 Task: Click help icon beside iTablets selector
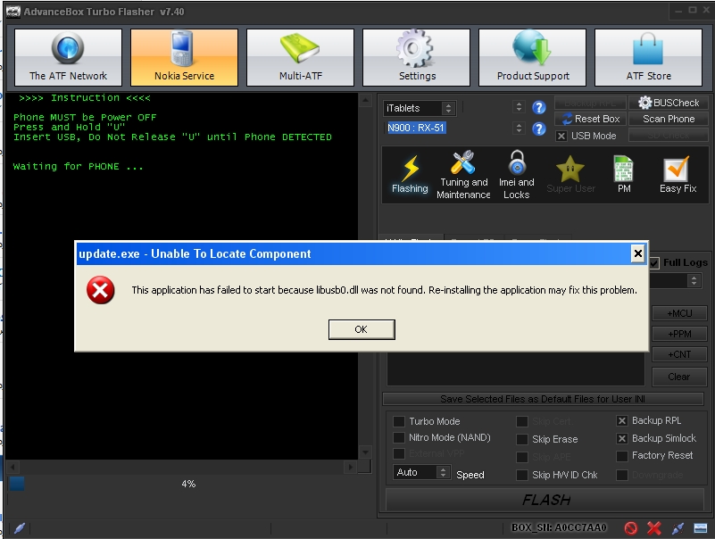pyautogui.click(x=539, y=108)
